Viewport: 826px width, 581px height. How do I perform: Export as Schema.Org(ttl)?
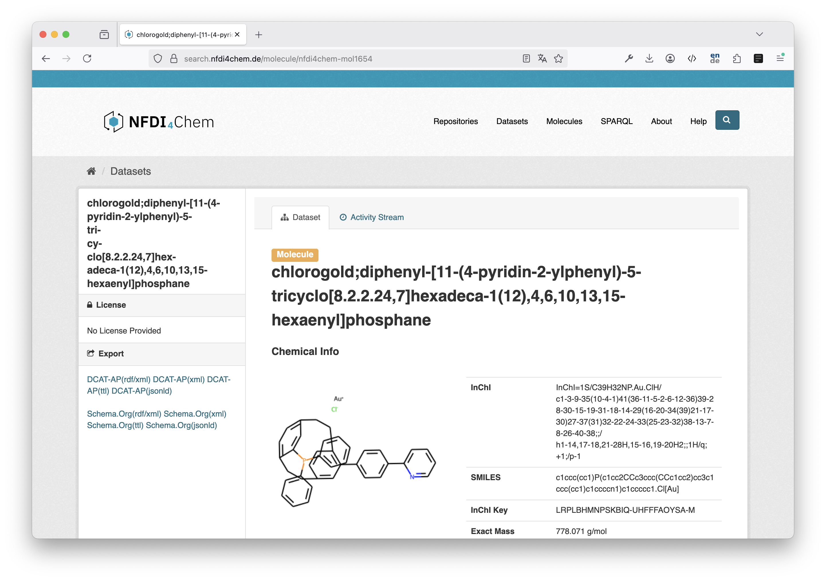[x=115, y=425]
